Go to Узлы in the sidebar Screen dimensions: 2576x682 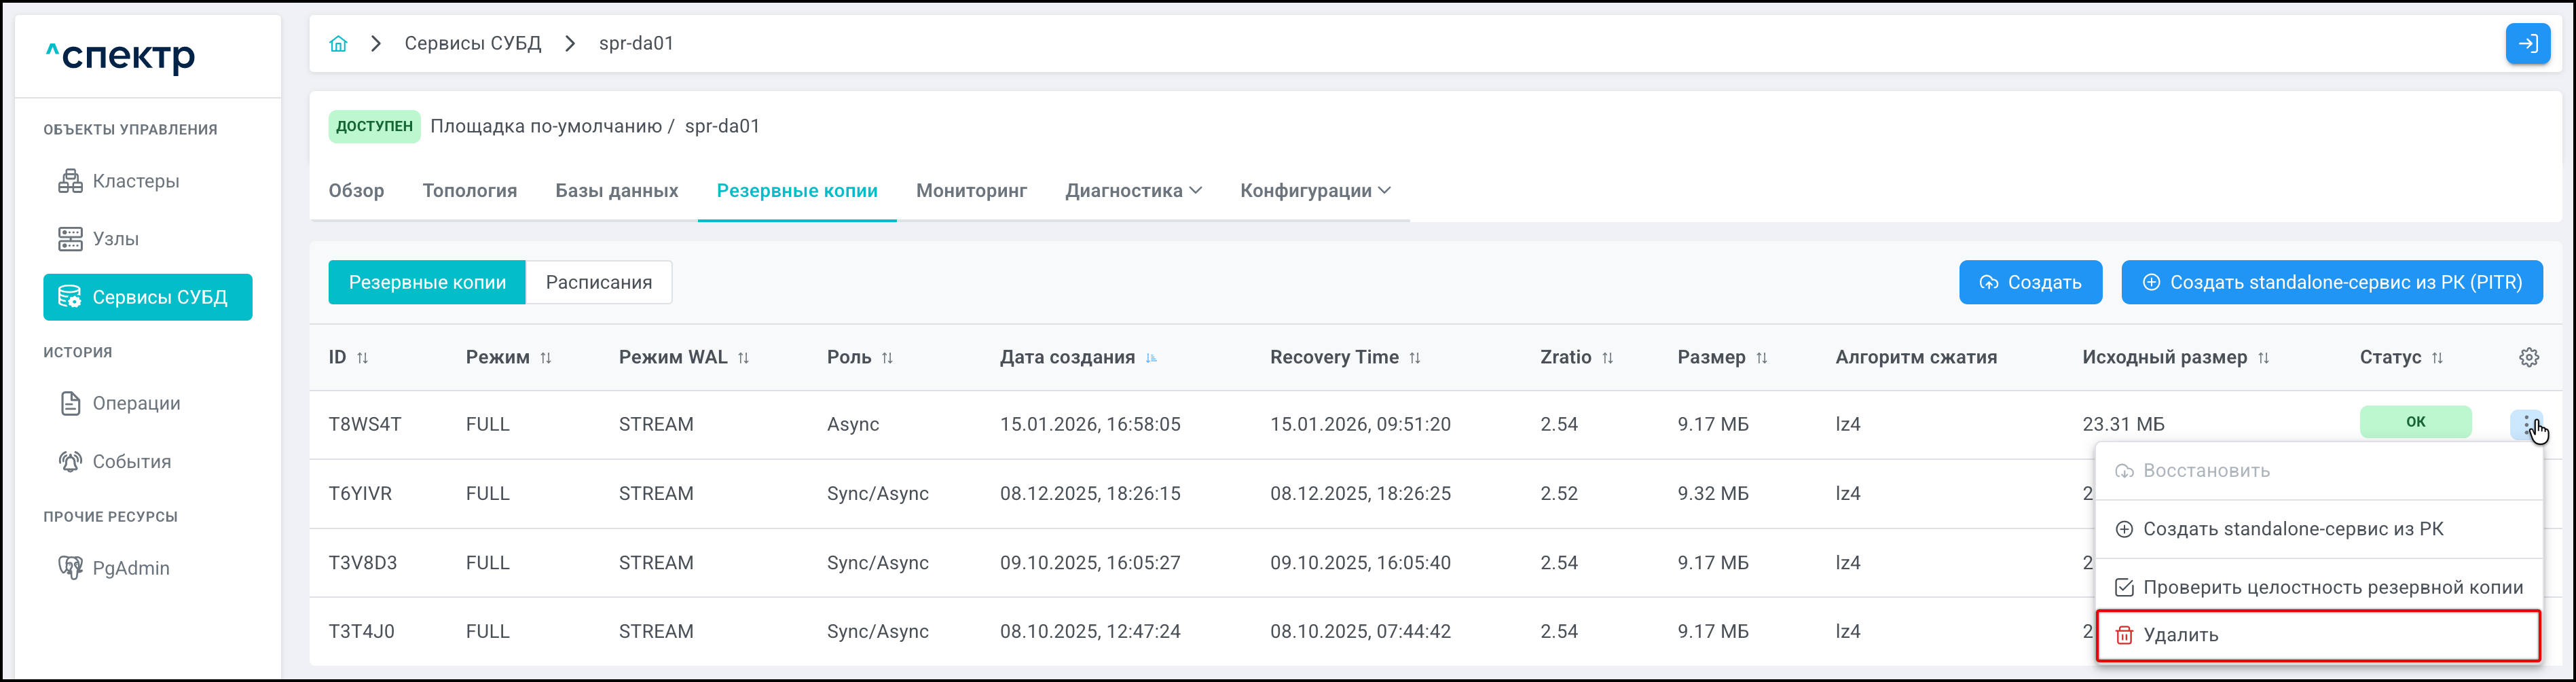point(115,239)
